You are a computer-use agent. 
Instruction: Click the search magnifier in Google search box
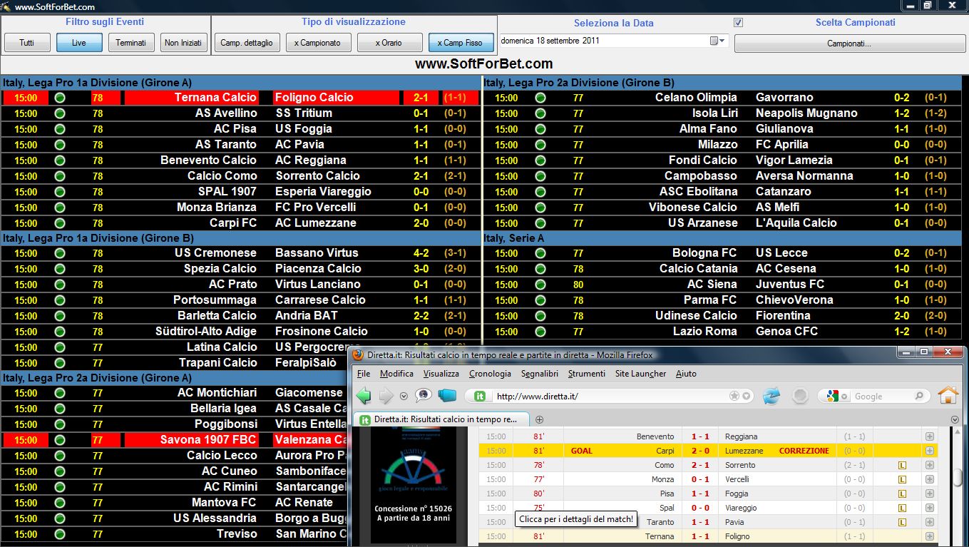point(920,396)
